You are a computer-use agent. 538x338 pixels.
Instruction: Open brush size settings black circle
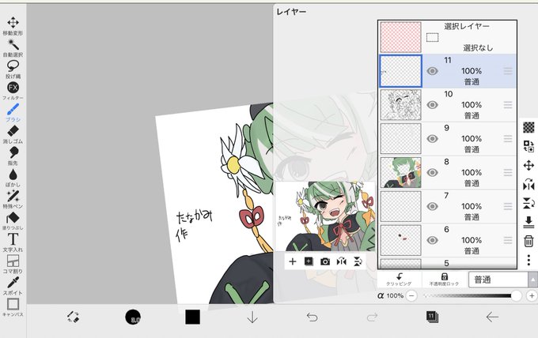point(133,317)
